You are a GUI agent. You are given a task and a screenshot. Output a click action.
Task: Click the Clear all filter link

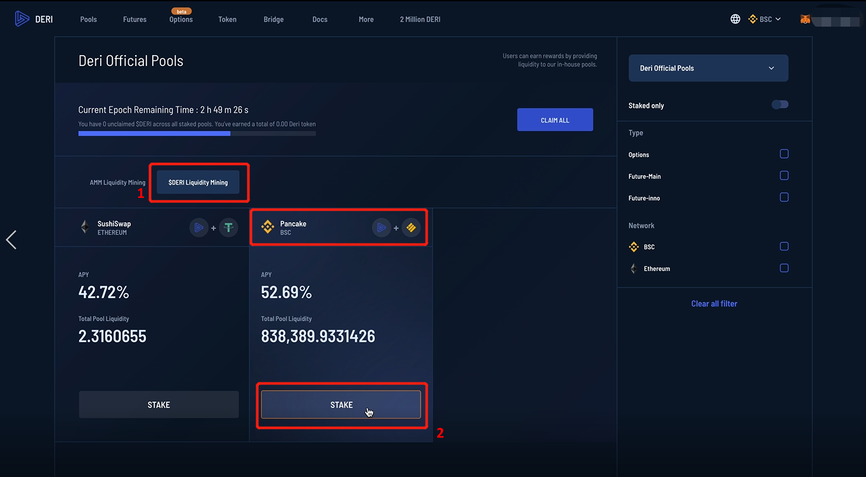click(x=714, y=304)
